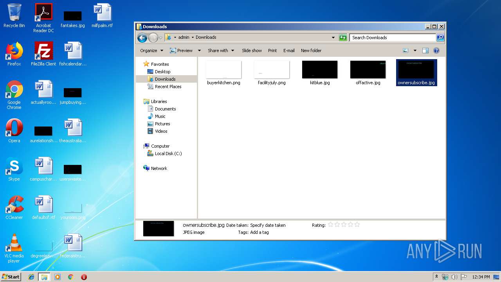Image resolution: width=501 pixels, height=282 pixels.
Task: Refresh the Downloads folder view
Action: [x=343, y=38]
